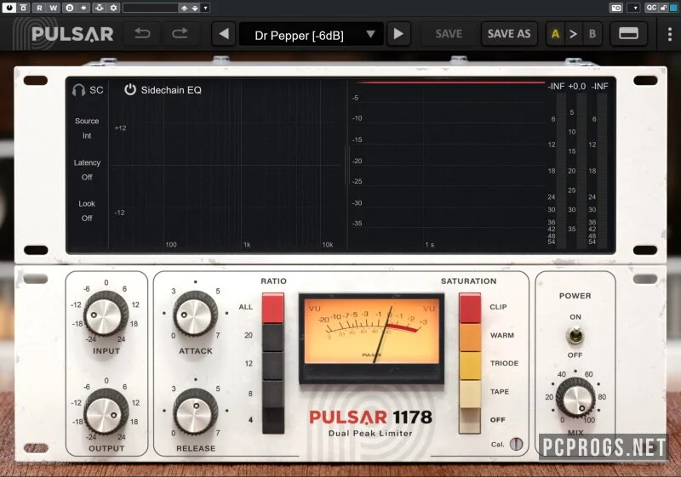Image resolution: width=681 pixels, height=477 pixels.
Task: Toggle the Sidechain EQ power icon
Action: pos(130,90)
